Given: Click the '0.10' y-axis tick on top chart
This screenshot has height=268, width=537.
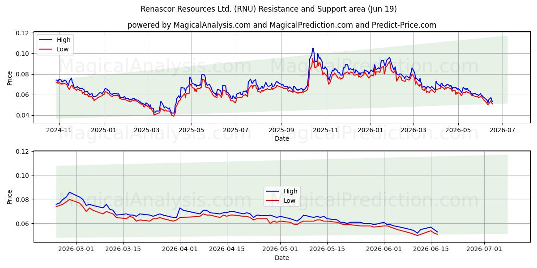Looking at the screenshot, I should pyautogui.click(x=22, y=54).
